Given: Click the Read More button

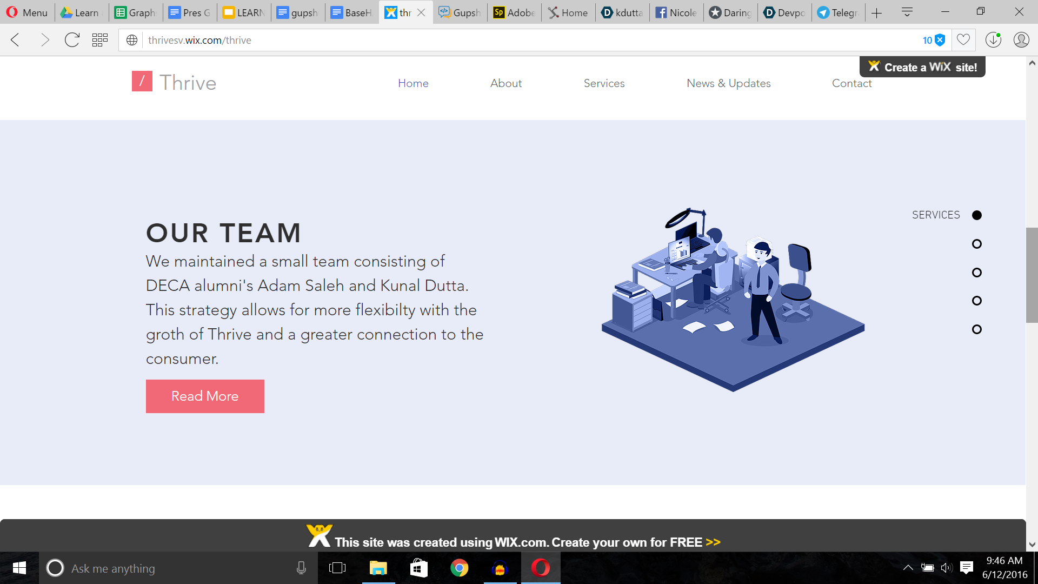Looking at the screenshot, I should pyautogui.click(x=205, y=396).
